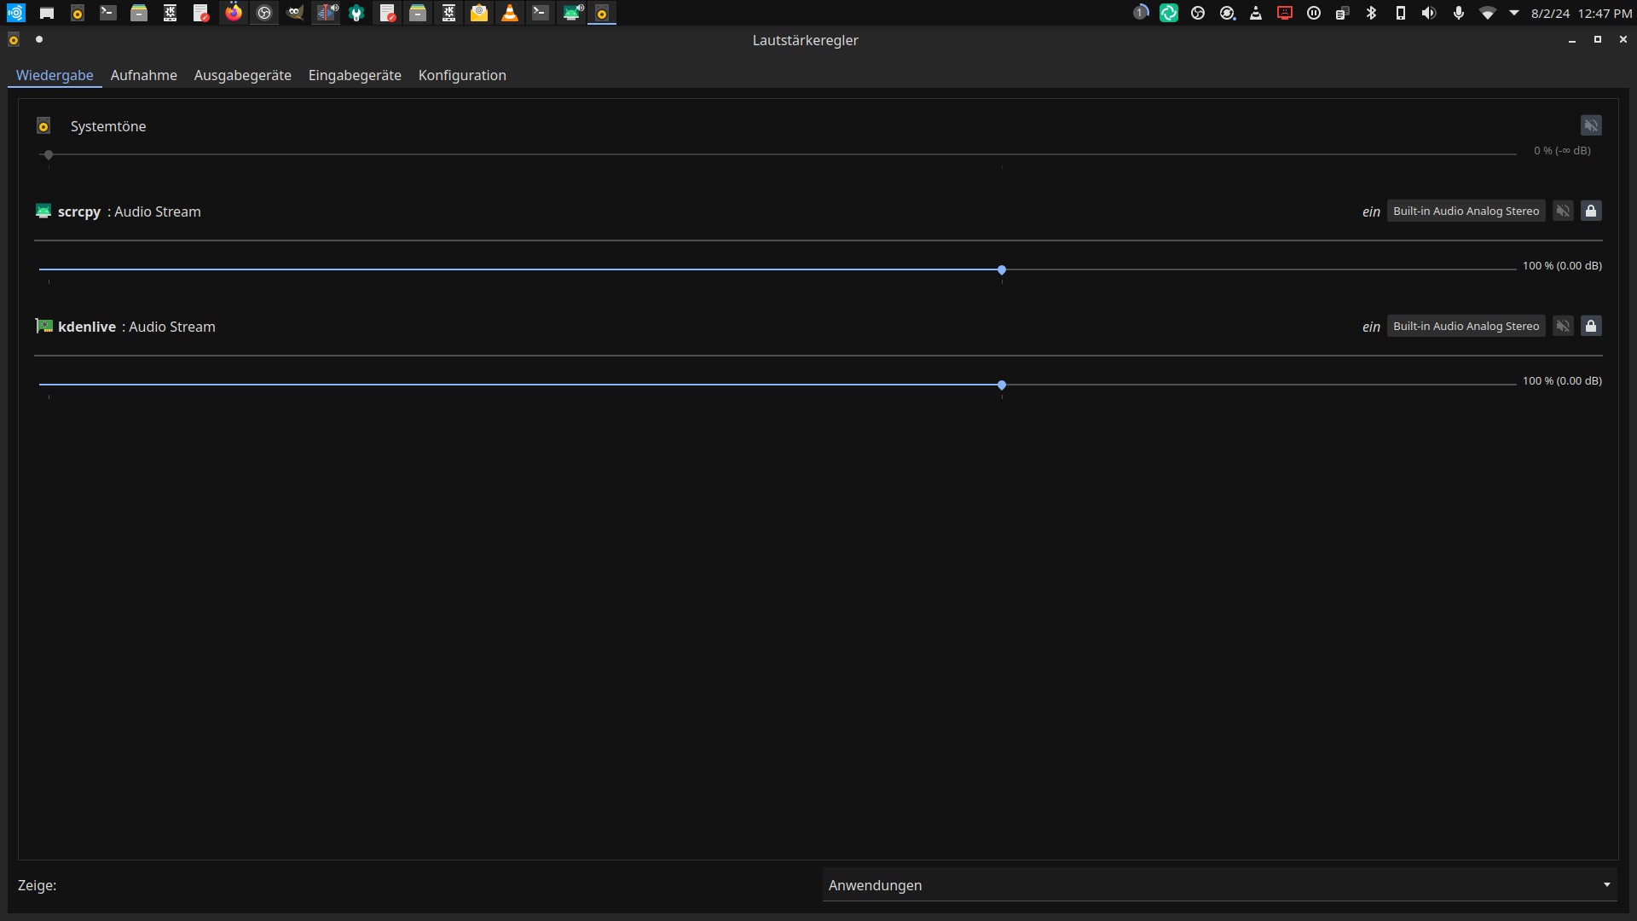The image size is (1637, 921).
Task: Launch Firefox from the taskbar
Action: coord(234,13)
